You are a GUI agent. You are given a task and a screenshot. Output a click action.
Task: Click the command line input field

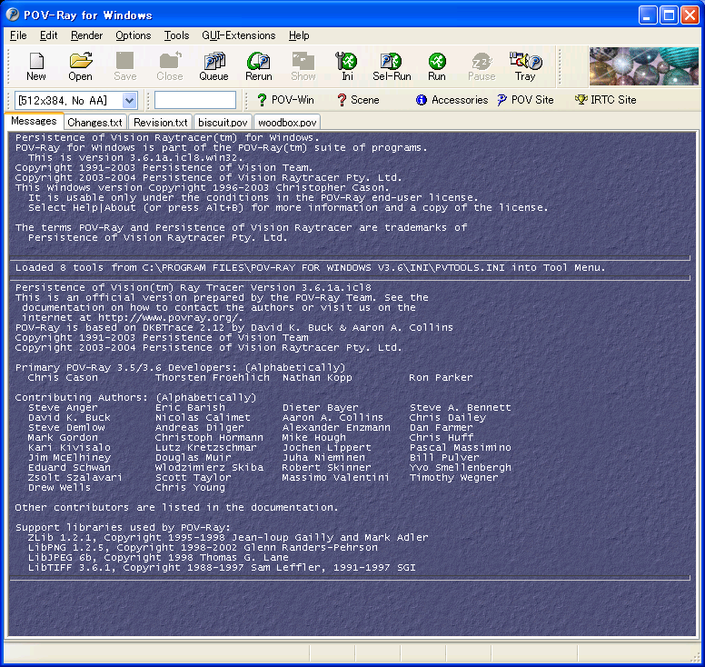click(x=195, y=100)
